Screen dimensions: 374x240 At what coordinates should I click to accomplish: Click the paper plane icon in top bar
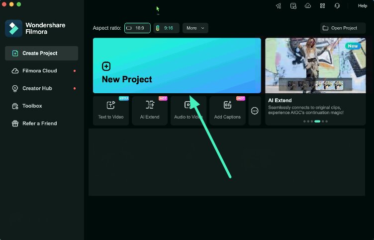279,6
